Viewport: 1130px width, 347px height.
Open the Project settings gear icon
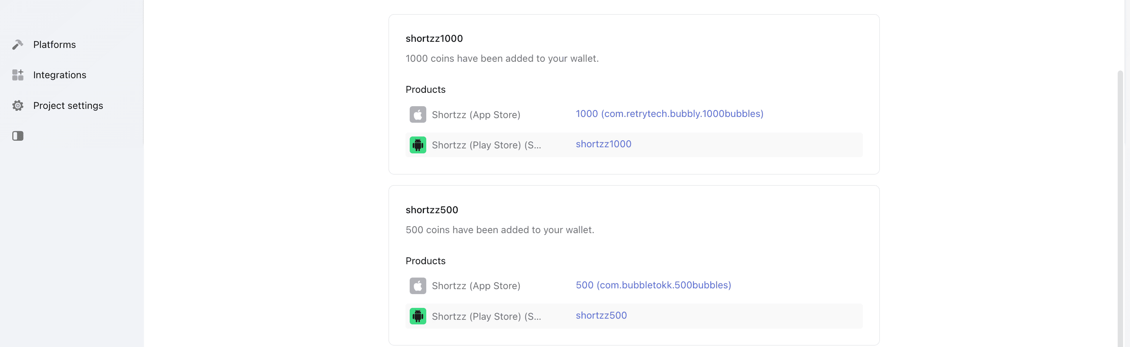[18, 105]
